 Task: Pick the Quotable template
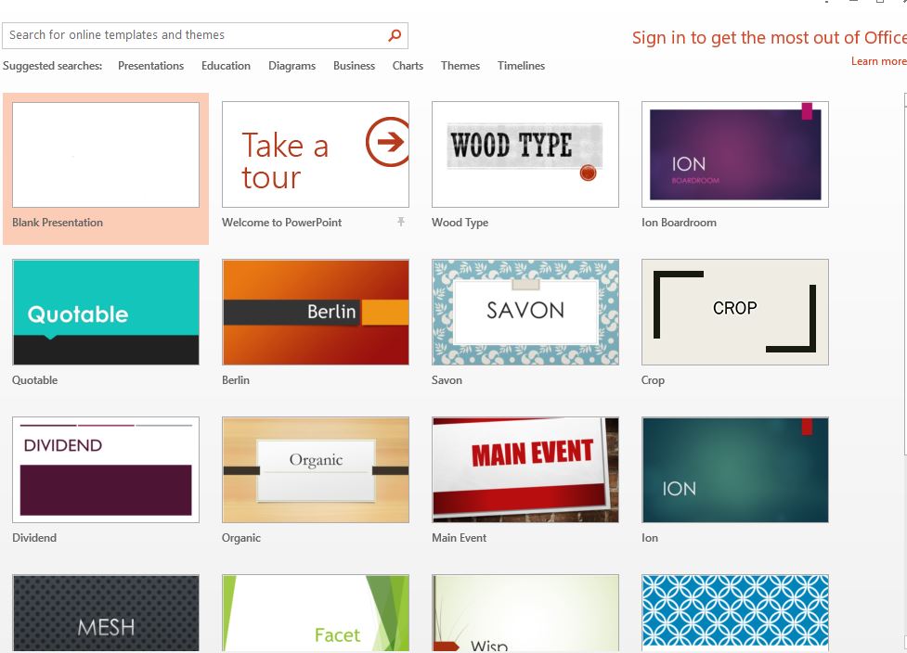click(x=106, y=312)
